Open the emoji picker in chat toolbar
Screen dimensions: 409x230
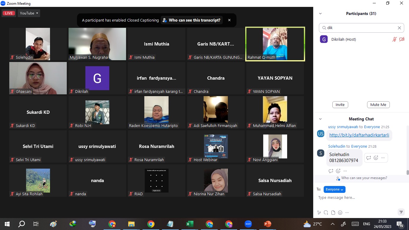click(x=340, y=213)
